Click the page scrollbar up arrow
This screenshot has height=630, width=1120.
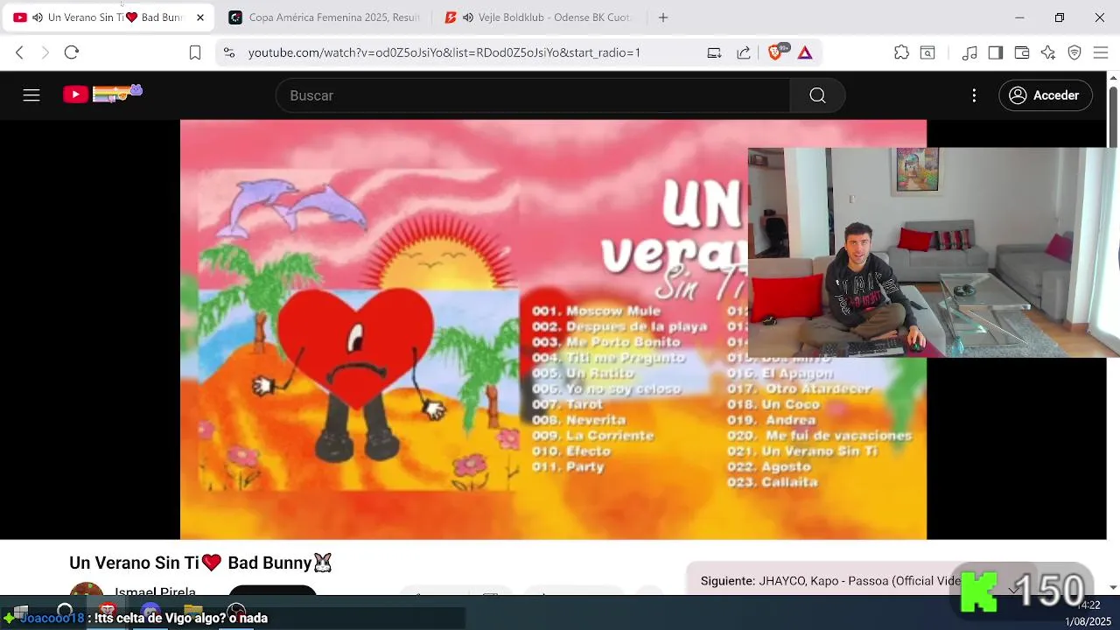coord(1113,79)
